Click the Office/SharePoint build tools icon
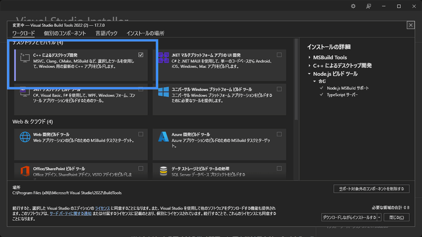This screenshot has height=237, width=422. (25, 171)
